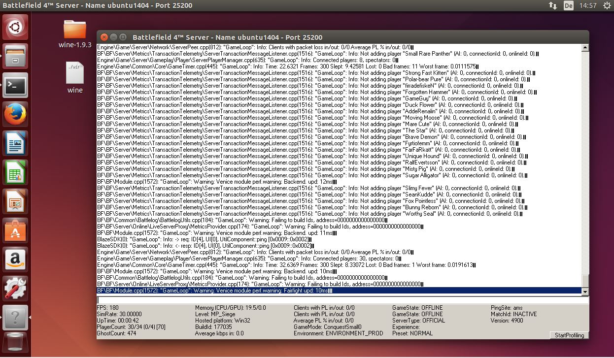Launch Firefox web browser from the dock
The width and height of the screenshot is (614, 358).
(x=15, y=114)
